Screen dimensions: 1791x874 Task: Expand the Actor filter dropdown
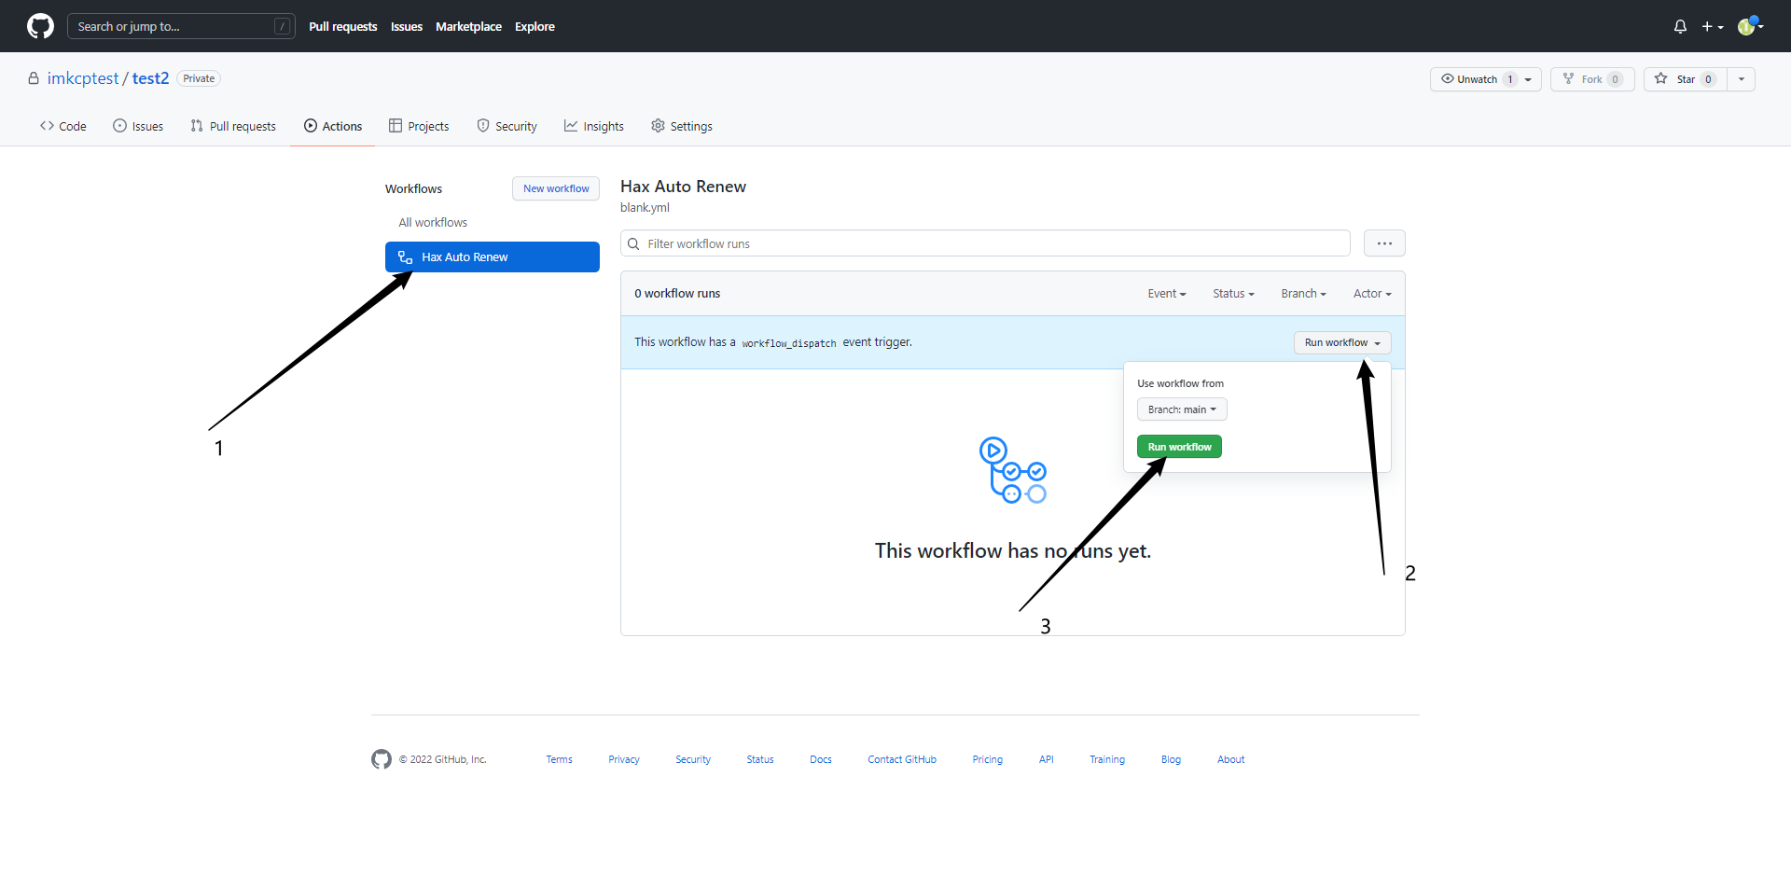1372,294
